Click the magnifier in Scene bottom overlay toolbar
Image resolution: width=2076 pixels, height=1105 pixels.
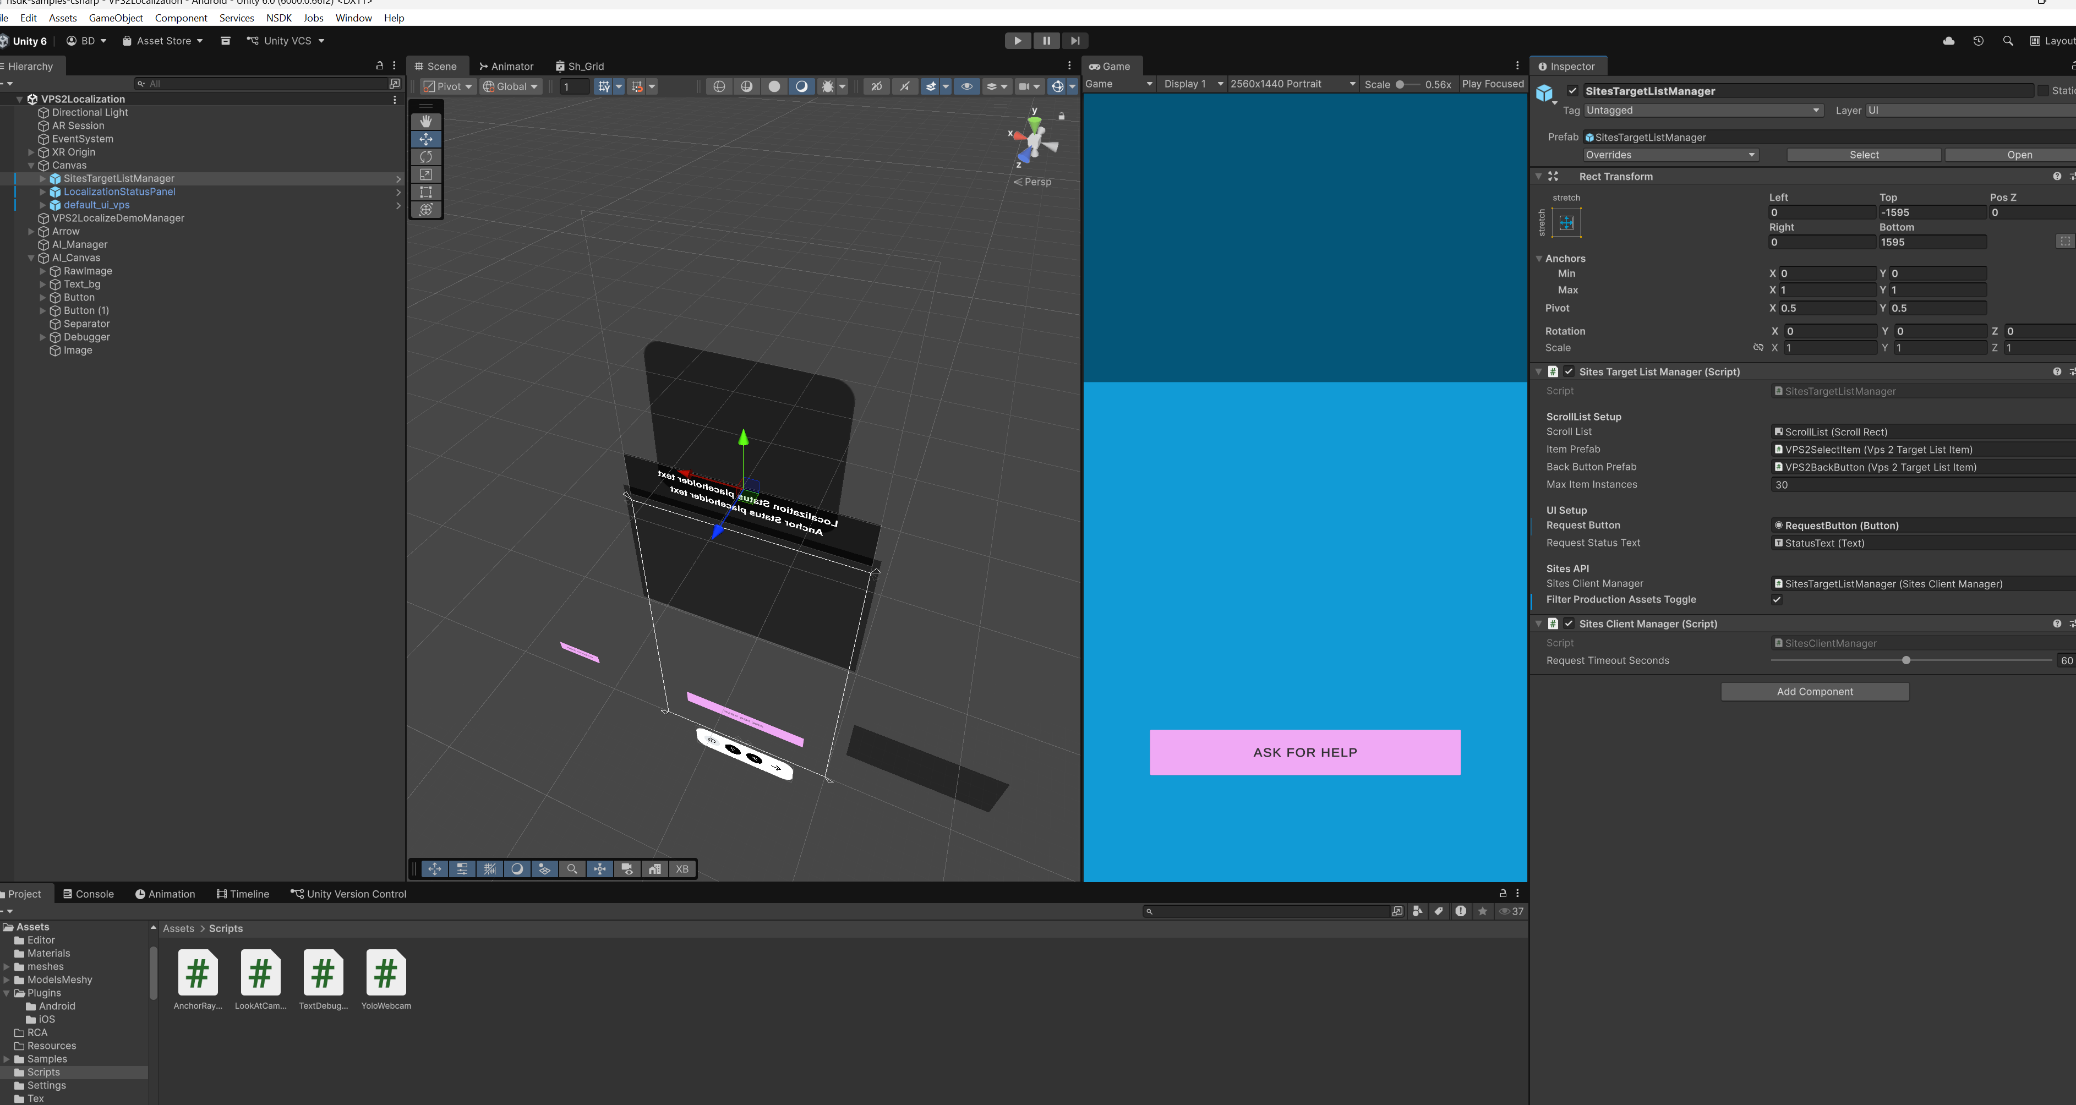pyautogui.click(x=572, y=869)
